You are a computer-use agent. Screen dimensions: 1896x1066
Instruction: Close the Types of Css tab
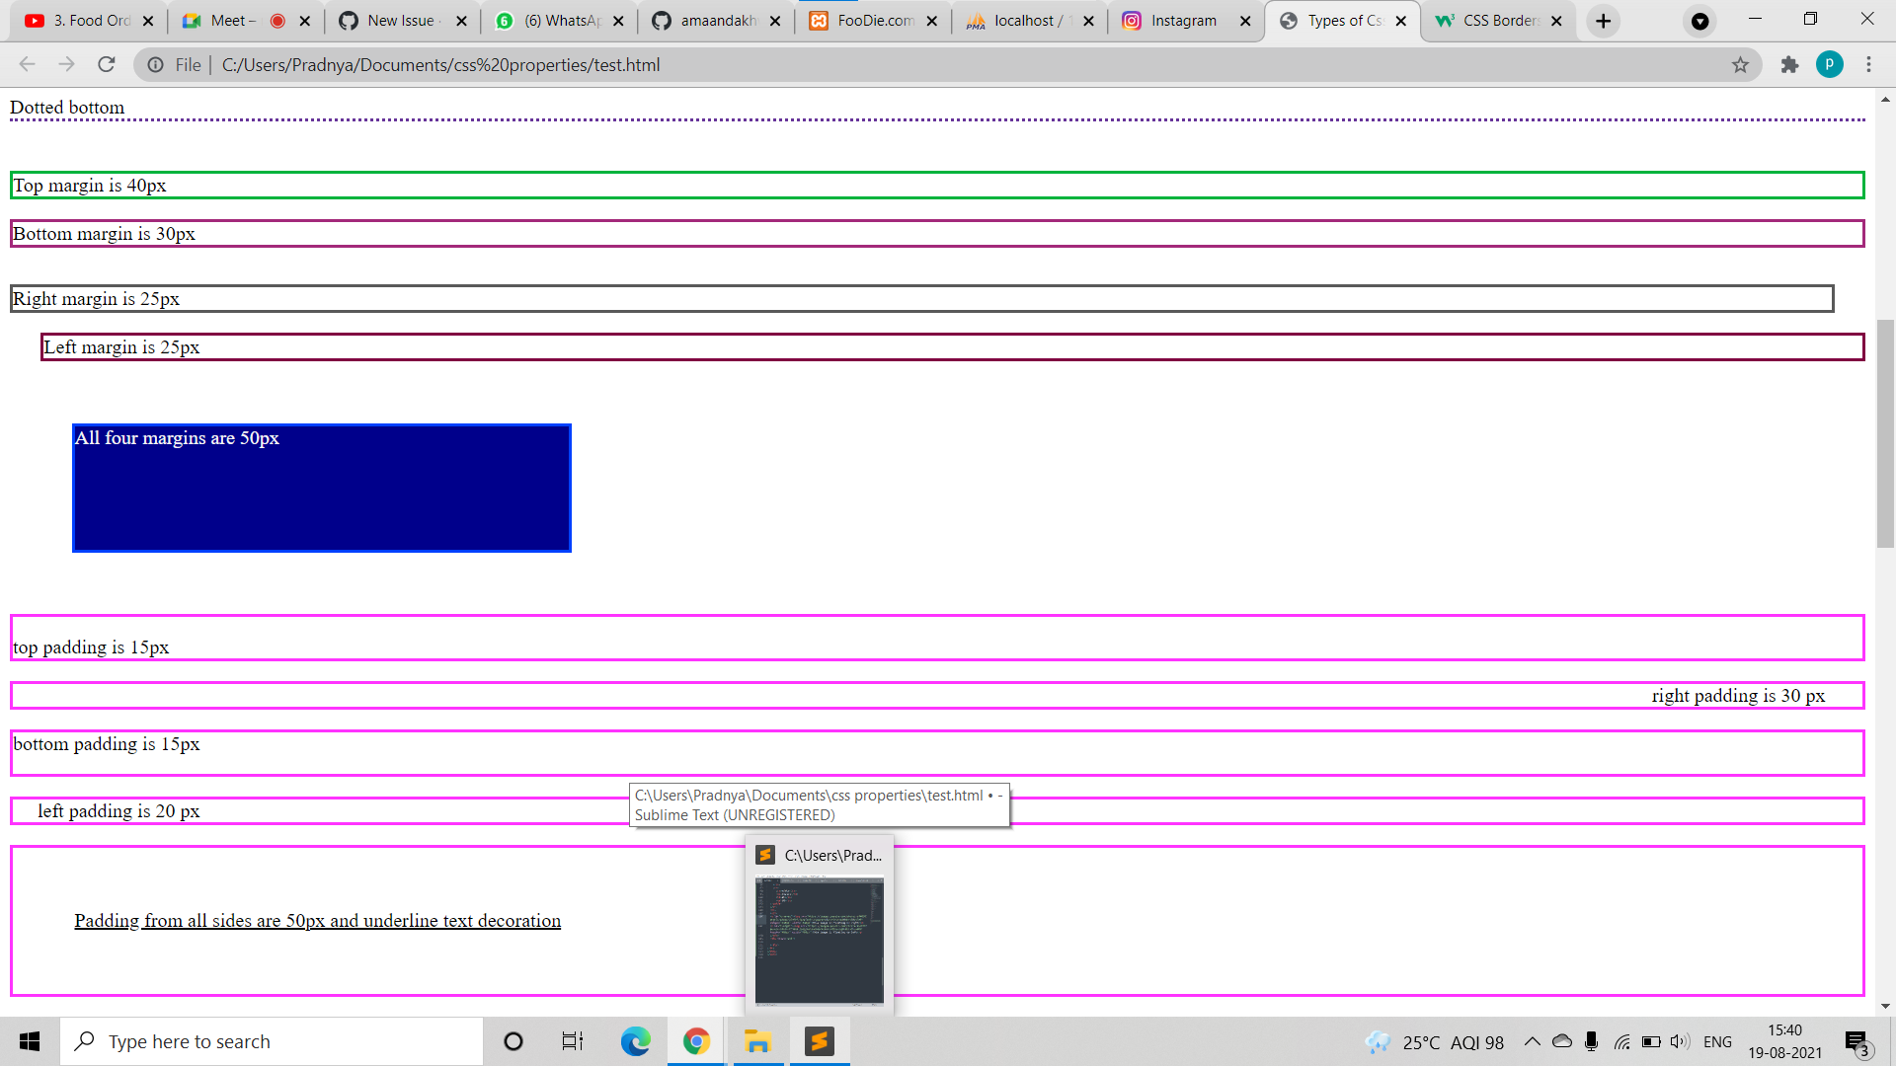pyautogui.click(x=1400, y=21)
